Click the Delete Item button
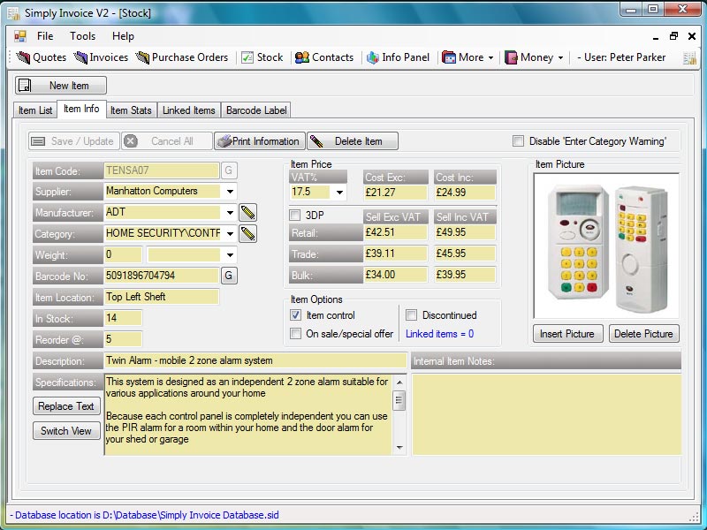Screen dimensions: 707x530 pyautogui.click(x=353, y=141)
